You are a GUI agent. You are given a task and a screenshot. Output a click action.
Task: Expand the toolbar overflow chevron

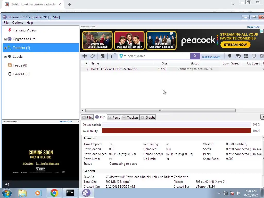click(x=115, y=54)
